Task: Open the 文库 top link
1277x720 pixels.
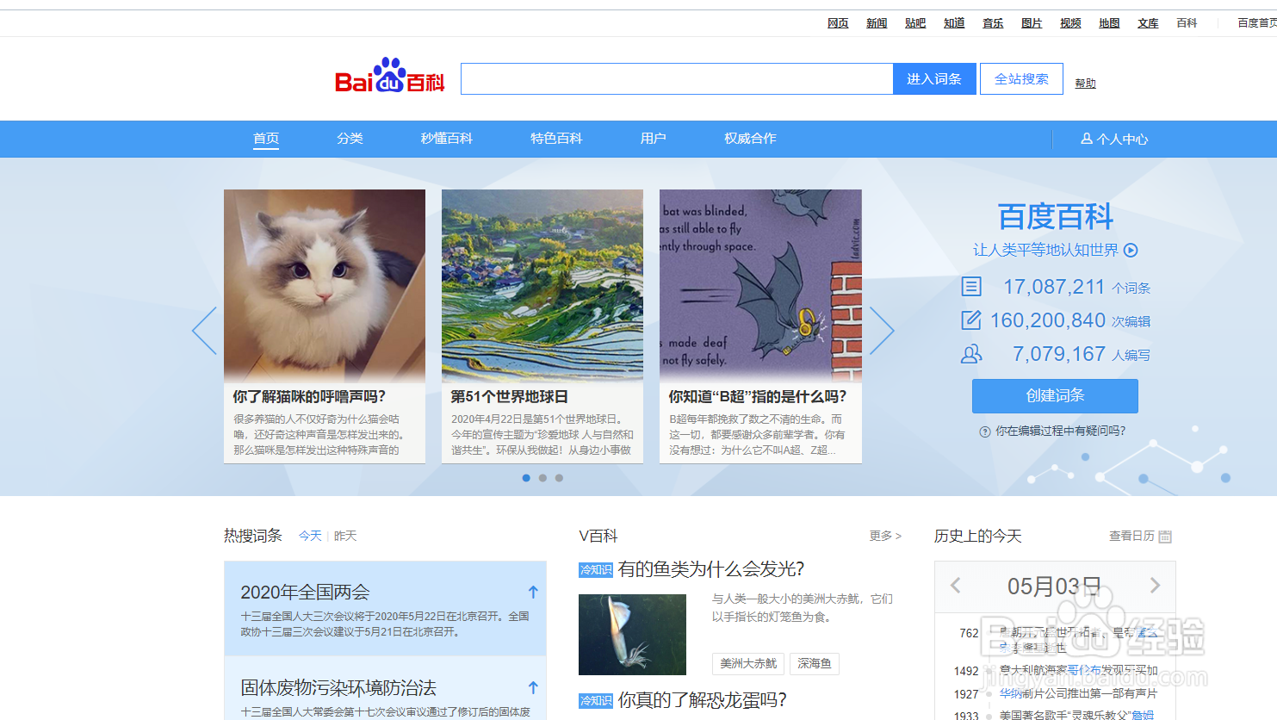Action: [x=1148, y=23]
